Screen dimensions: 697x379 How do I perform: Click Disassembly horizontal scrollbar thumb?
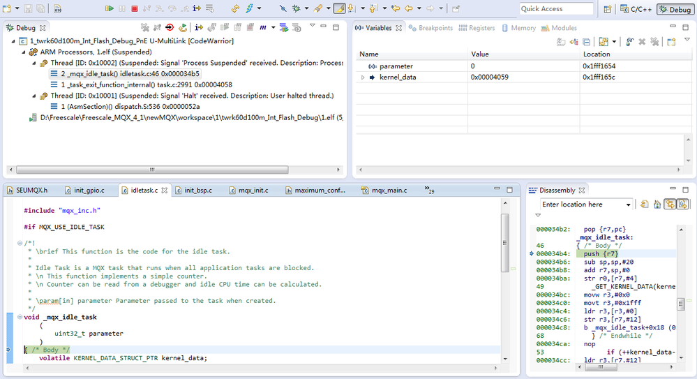tap(601, 367)
